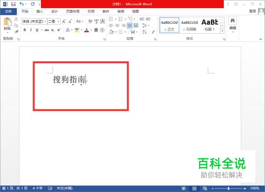This screenshot has height=192, width=265.
Task: Apply strikethrough abc formatting
Action: click(x=47, y=30)
